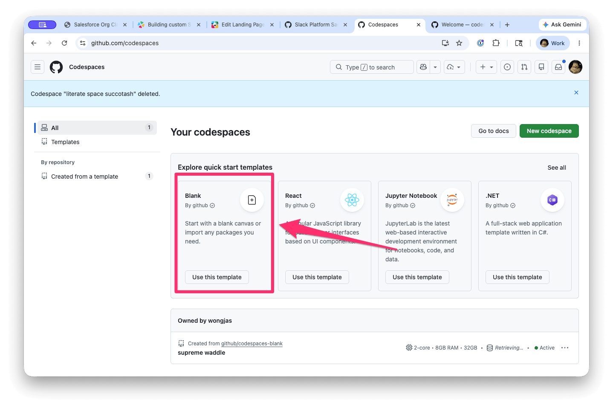Switch to the Slack Platform browser tab
Viewport: 613px width, 408px height.
316,25
